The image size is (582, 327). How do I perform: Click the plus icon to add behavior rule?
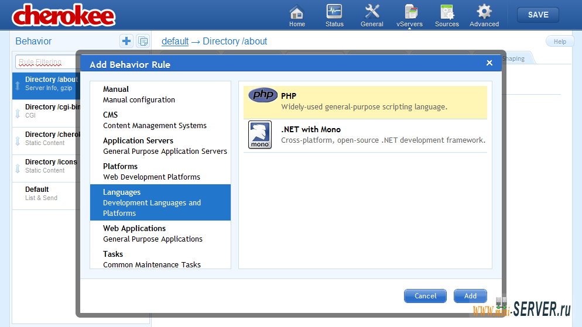[x=126, y=41]
